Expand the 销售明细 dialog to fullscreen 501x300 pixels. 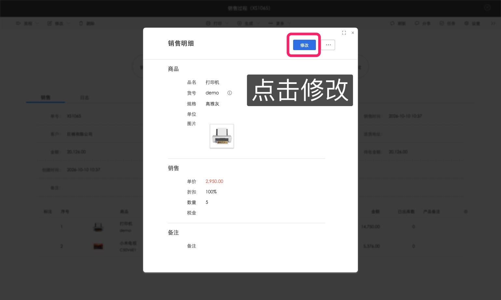click(344, 33)
